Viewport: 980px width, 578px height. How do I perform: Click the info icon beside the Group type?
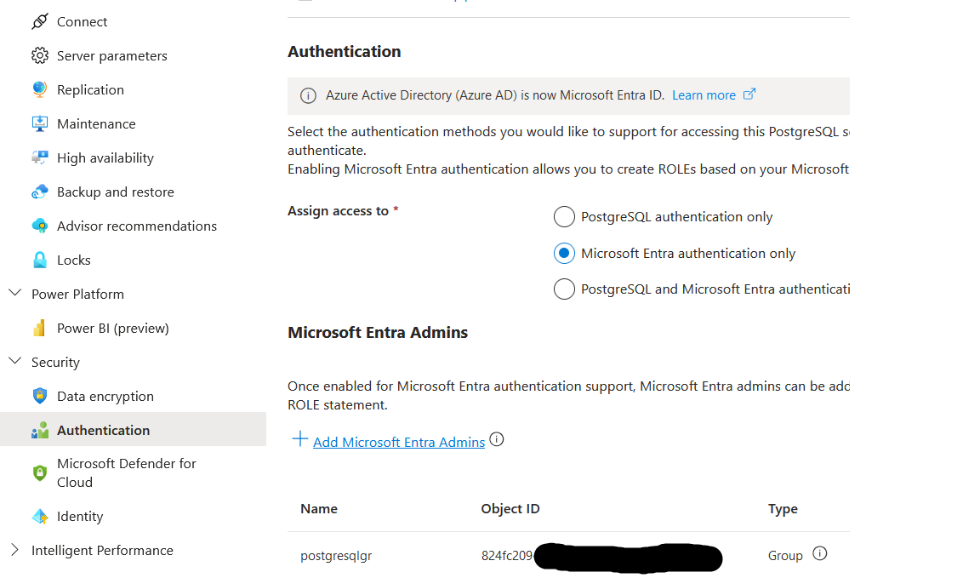pos(820,553)
